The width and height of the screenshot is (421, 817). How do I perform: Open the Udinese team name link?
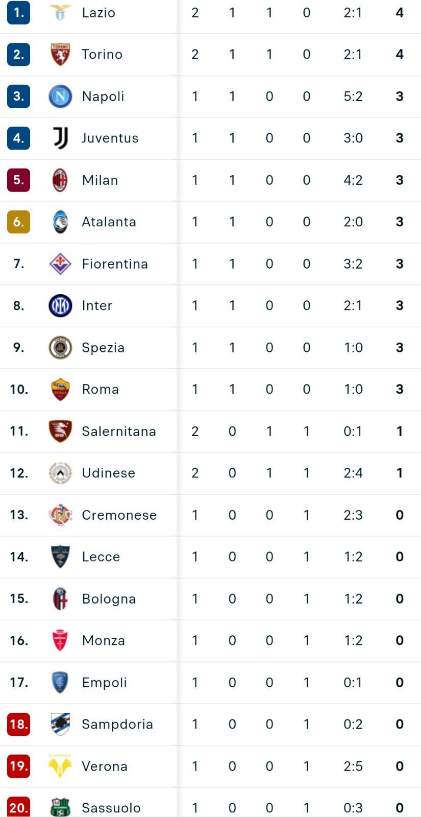click(109, 473)
